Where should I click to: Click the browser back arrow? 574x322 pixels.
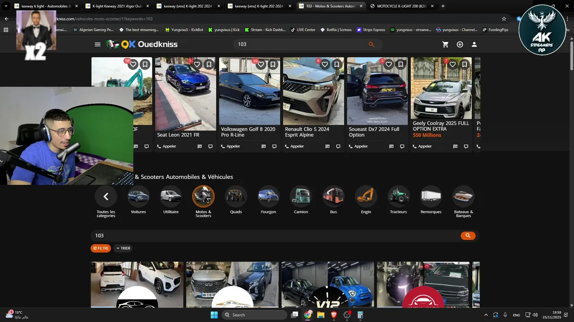pyautogui.click(x=6, y=19)
